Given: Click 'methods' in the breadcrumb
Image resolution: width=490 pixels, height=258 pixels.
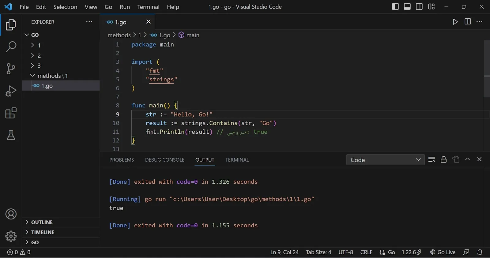Looking at the screenshot, I should pos(119,35).
